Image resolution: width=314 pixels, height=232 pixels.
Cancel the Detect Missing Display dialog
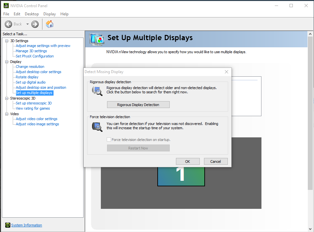216,161
